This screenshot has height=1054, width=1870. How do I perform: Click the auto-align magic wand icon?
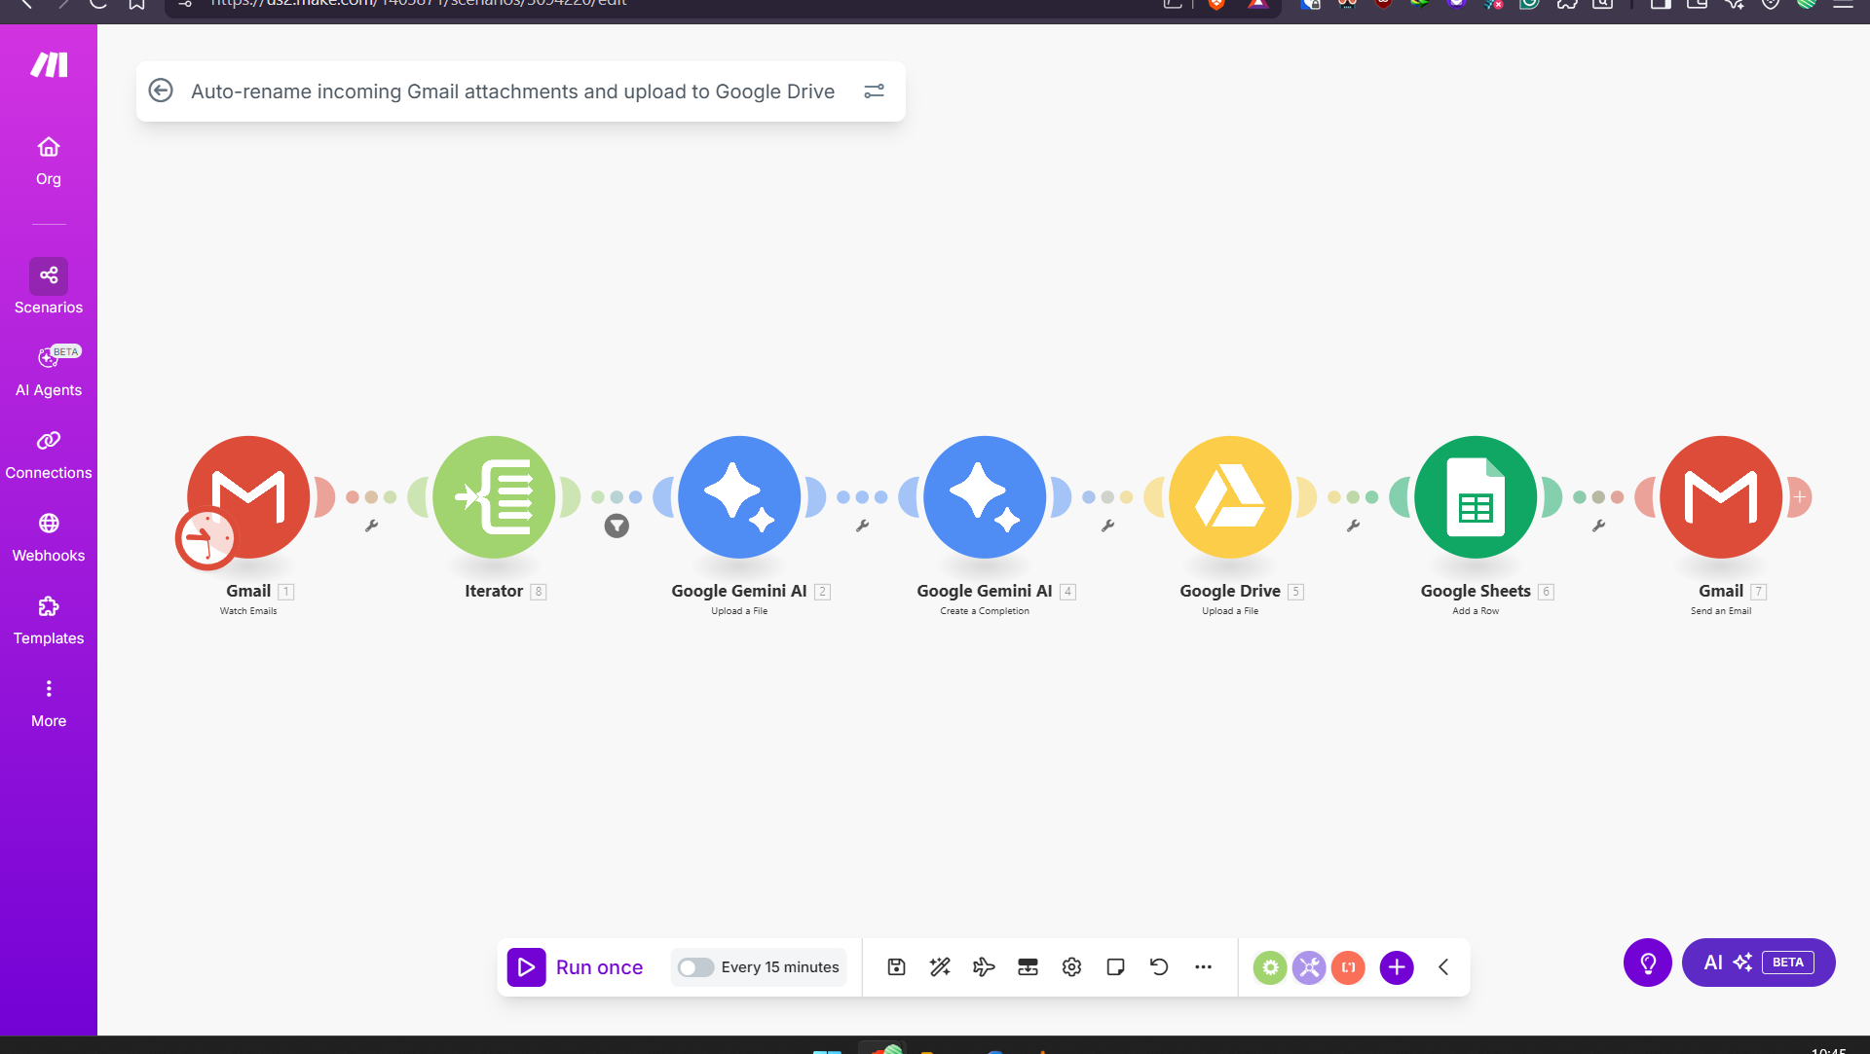click(940, 967)
